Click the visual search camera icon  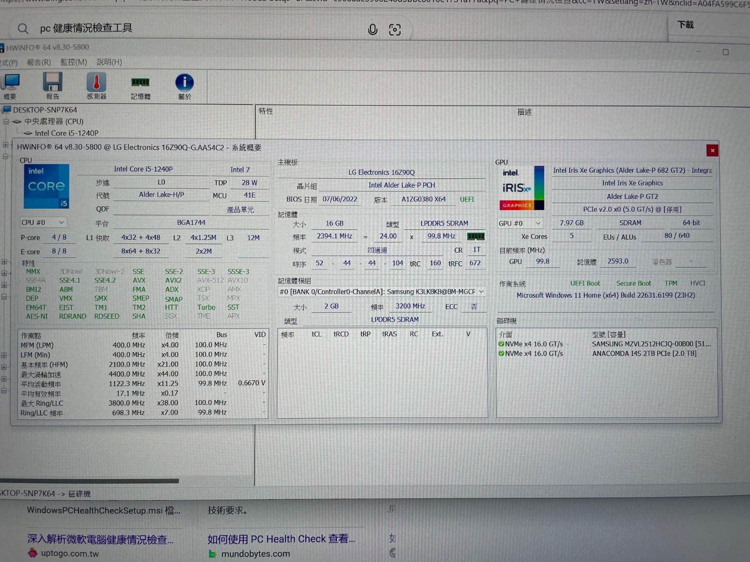point(394,30)
